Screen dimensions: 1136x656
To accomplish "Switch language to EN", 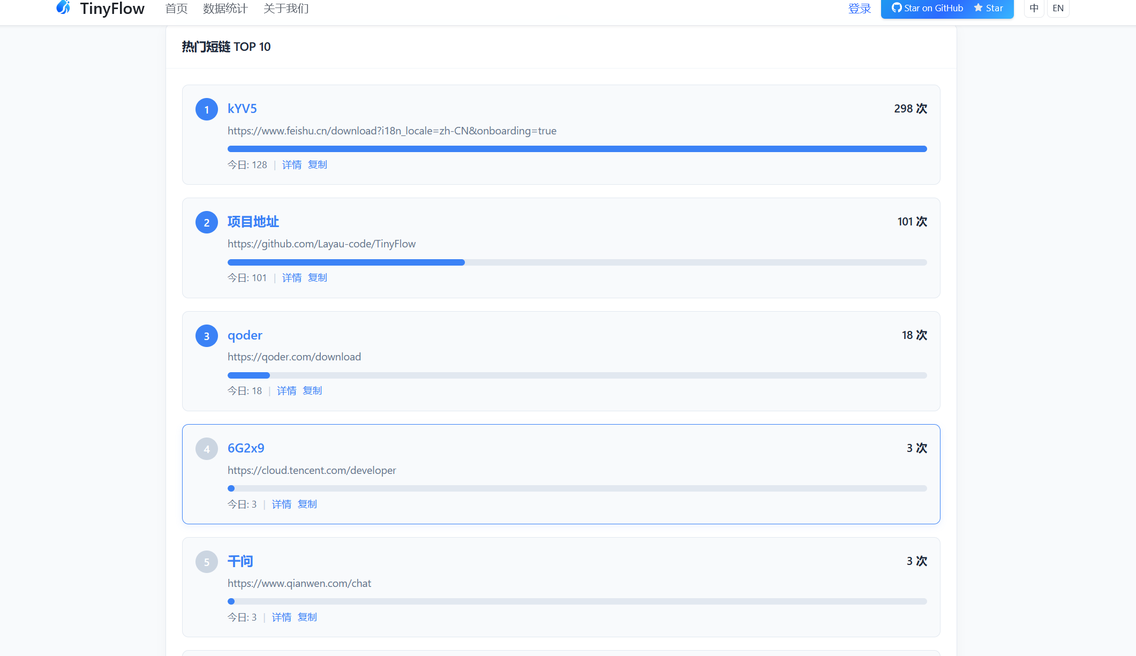I will (1058, 8).
